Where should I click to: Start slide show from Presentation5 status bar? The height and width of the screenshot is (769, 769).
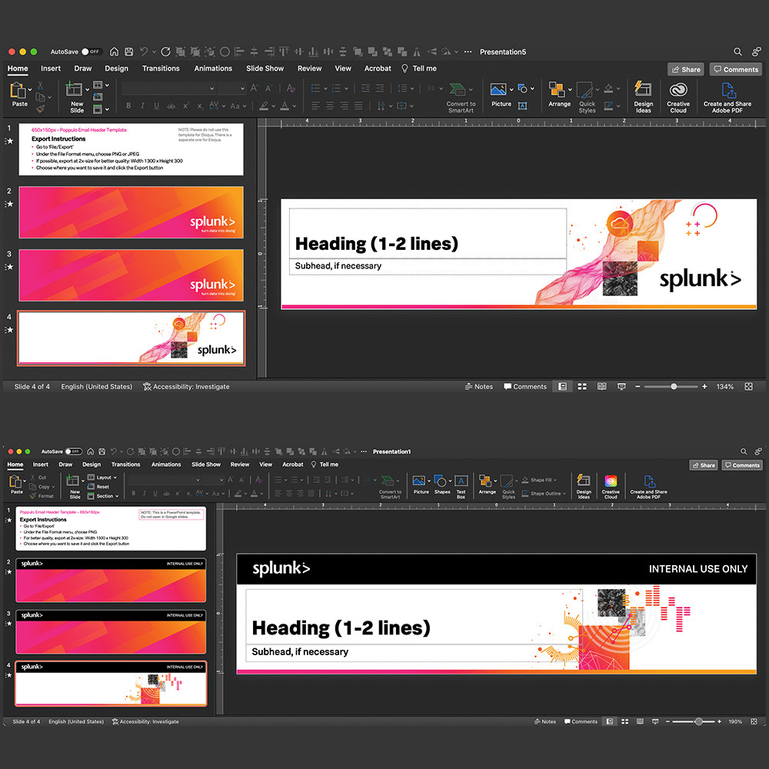click(621, 387)
